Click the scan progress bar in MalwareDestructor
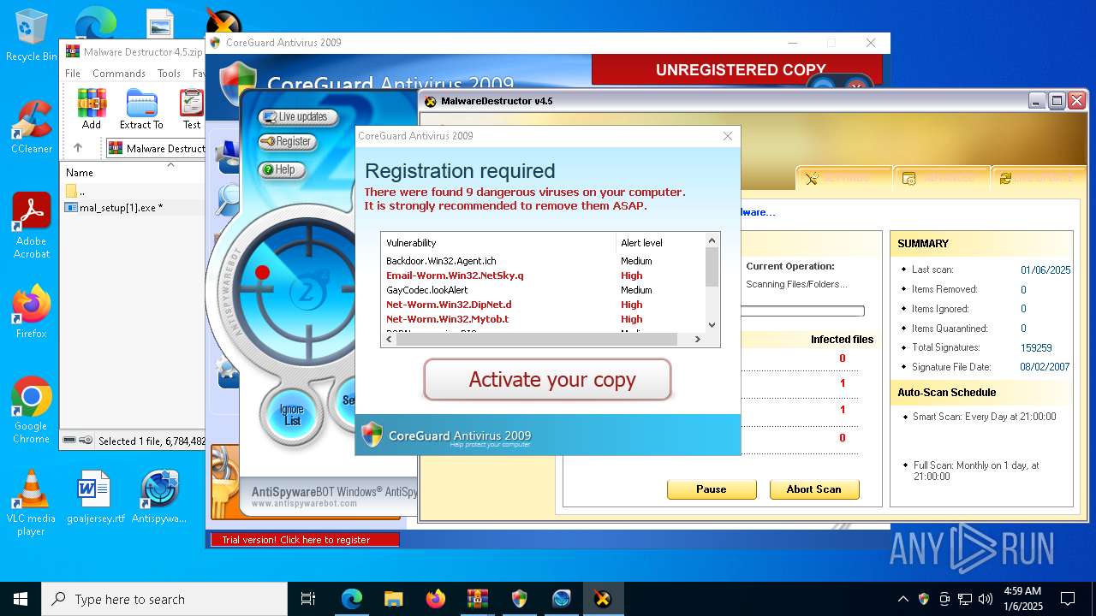The height and width of the screenshot is (616, 1096). click(x=802, y=311)
